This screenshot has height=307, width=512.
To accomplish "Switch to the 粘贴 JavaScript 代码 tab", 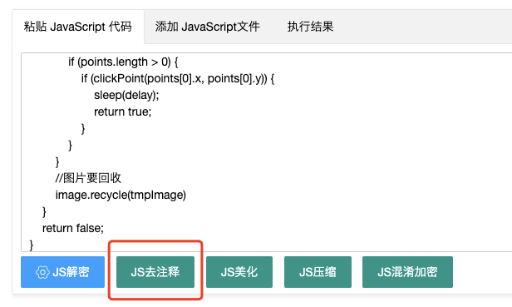I will point(78,27).
